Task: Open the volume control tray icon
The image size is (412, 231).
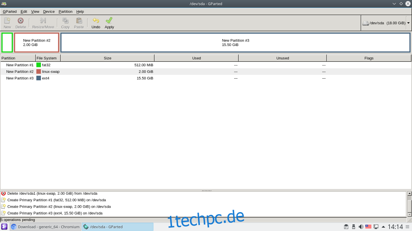Action: 361,227
